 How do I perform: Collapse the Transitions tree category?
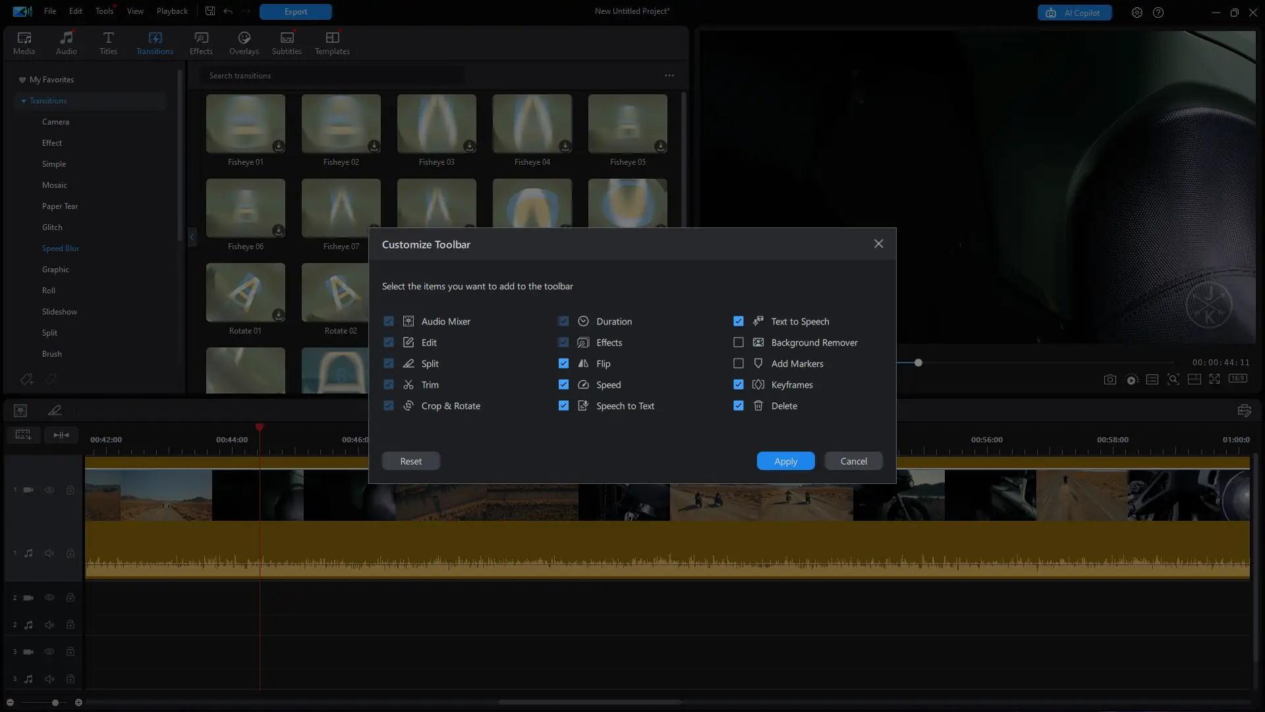pyautogui.click(x=24, y=101)
